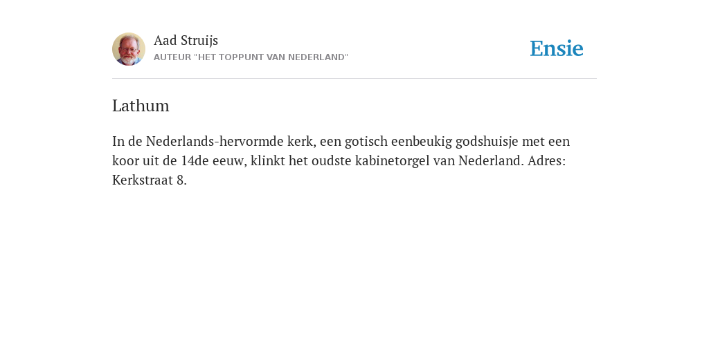
Task: Click the word "godshuisje" in the description
Action: 487,142
